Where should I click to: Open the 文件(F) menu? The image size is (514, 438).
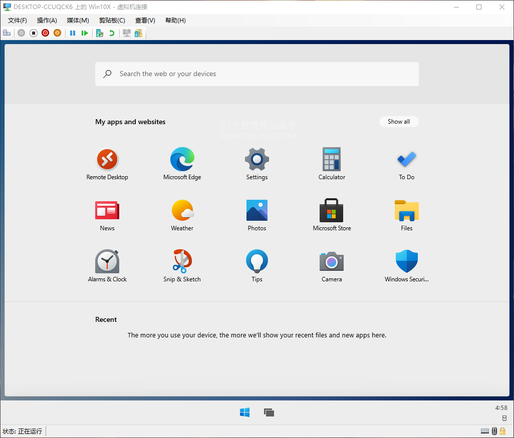(18, 21)
